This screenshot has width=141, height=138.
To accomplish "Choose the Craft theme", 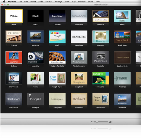I will (57, 37).
